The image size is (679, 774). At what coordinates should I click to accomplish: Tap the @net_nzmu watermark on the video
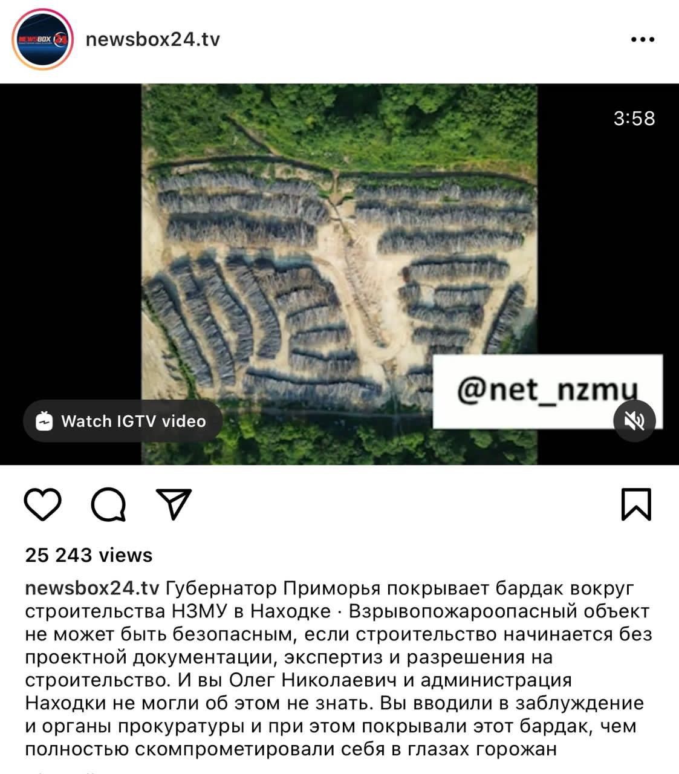[547, 390]
